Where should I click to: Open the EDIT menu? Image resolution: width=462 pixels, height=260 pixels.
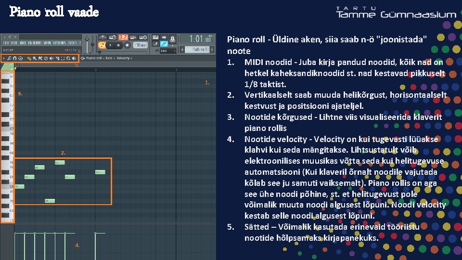tap(14, 43)
